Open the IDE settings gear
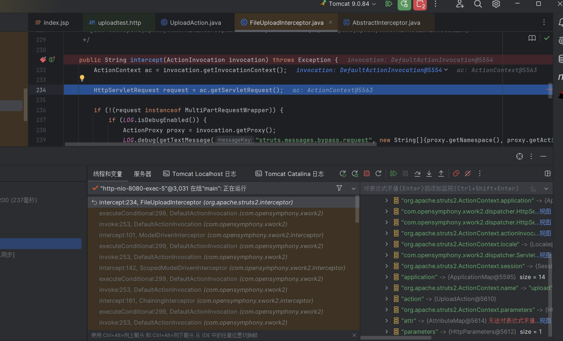Image resolution: width=563 pixels, height=341 pixels. (x=496, y=4)
